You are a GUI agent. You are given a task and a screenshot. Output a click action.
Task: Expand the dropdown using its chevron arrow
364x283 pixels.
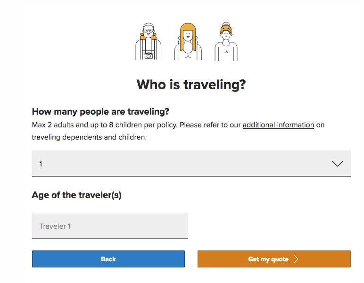[337, 164]
